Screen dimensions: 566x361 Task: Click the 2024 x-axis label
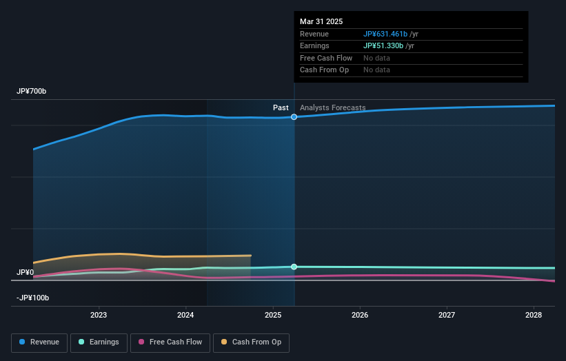185,316
